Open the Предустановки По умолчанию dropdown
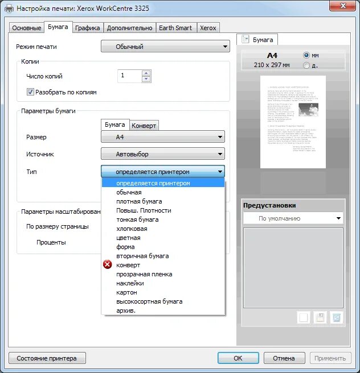 coord(293,218)
